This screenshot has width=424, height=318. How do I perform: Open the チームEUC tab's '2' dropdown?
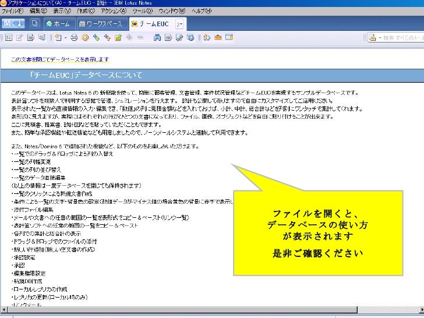tap(179, 24)
